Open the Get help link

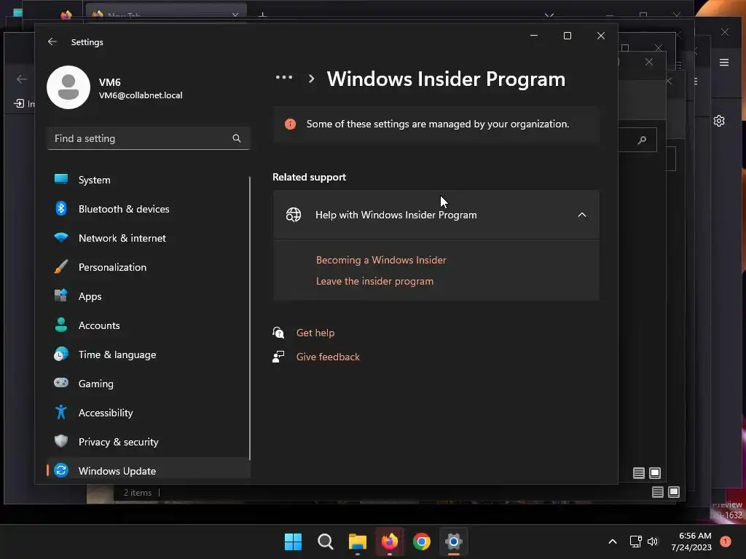(x=315, y=333)
